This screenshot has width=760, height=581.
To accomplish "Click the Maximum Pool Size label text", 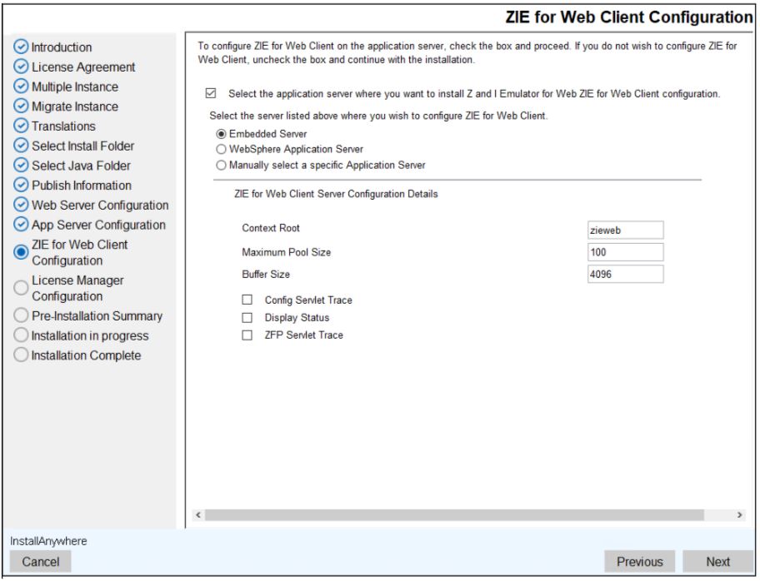I will pyautogui.click(x=286, y=251).
